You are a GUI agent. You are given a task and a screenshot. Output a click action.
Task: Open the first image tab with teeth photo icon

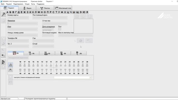(16, 53)
